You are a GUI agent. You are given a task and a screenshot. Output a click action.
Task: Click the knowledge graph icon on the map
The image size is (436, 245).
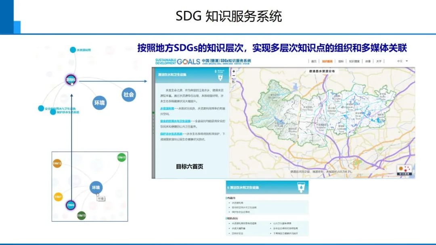pyautogui.click(x=404, y=169)
